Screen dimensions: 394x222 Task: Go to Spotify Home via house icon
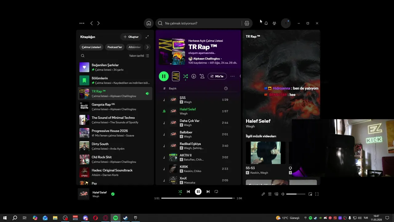click(x=149, y=23)
